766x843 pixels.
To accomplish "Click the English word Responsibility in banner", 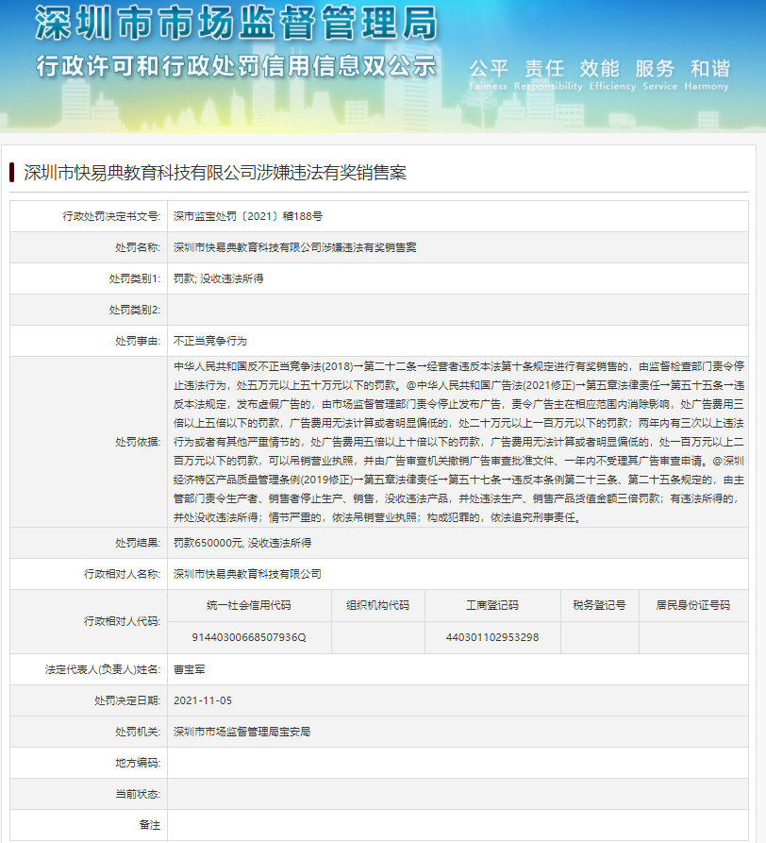I will [548, 86].
